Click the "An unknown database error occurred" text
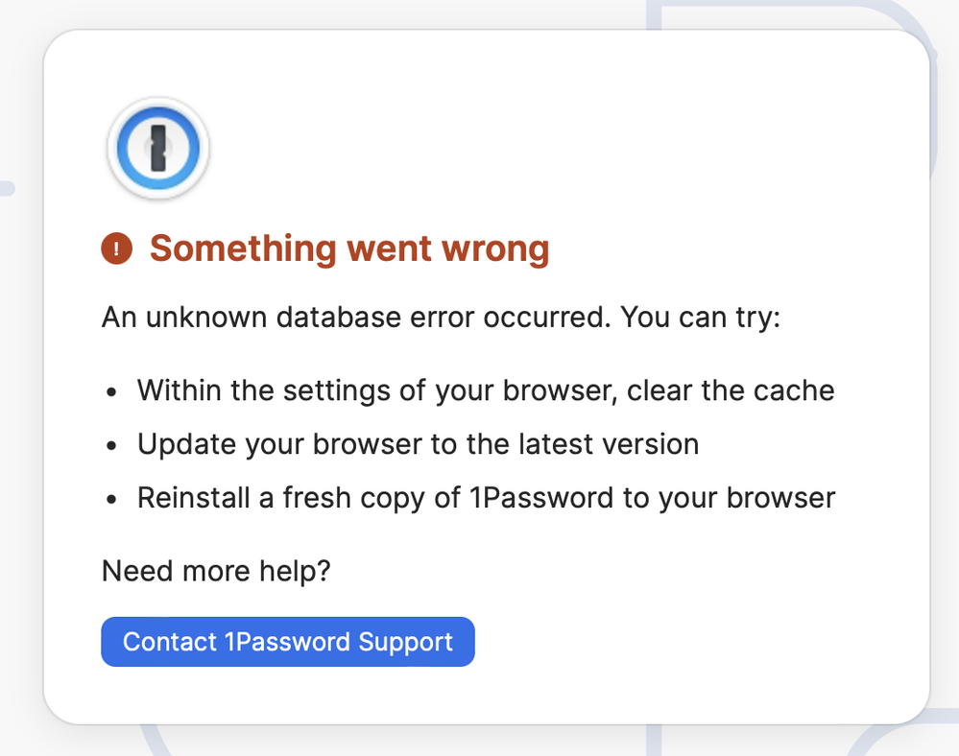959x756 pixels. pos(356,318)
